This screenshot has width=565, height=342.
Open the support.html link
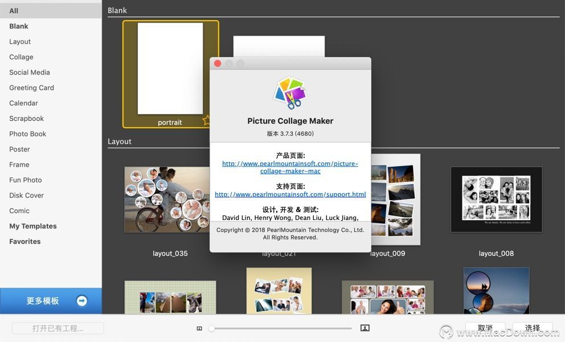pos(290,194)
